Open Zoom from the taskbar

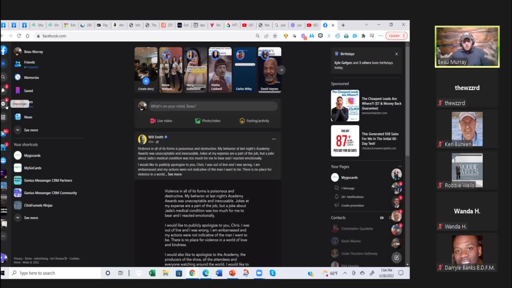coord(259,273)
